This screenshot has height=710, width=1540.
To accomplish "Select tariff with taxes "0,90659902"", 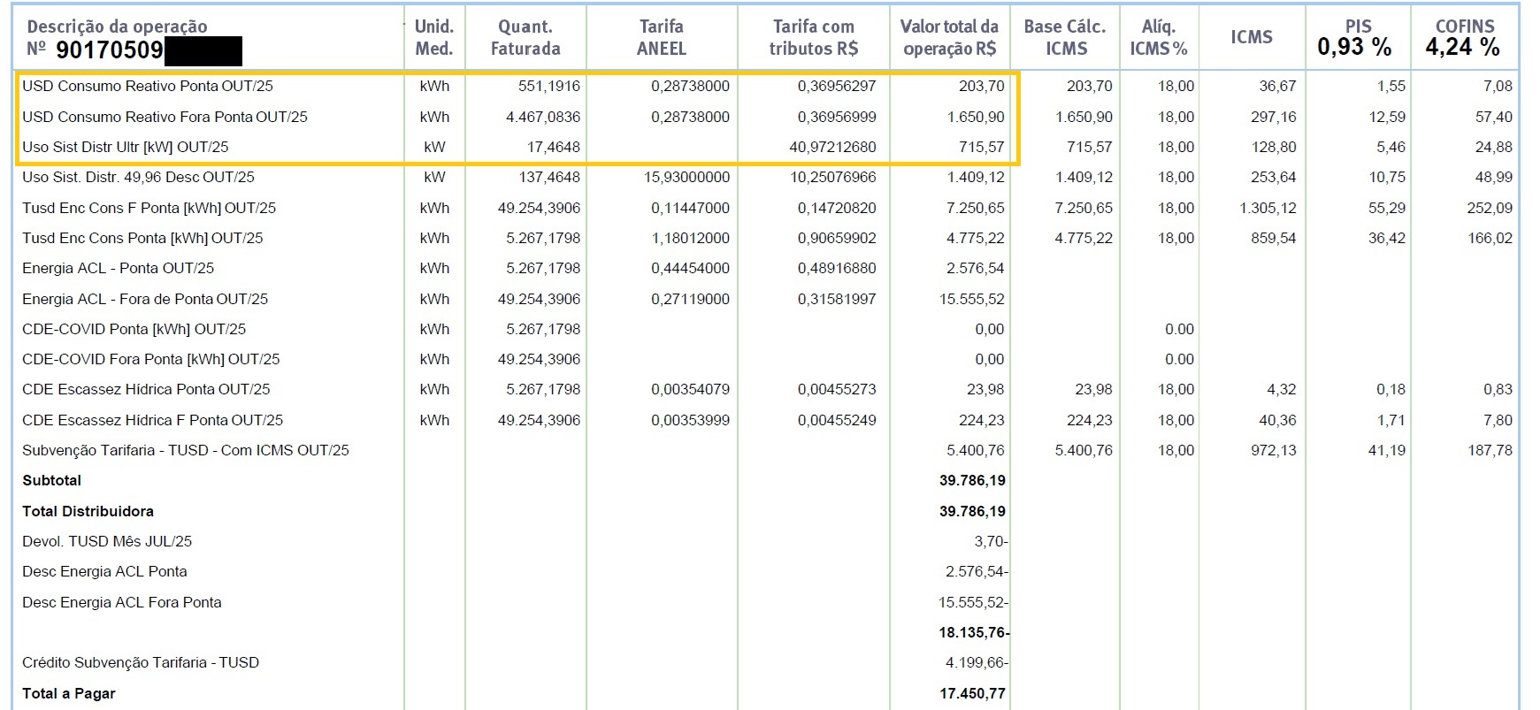I will (837, 238).
